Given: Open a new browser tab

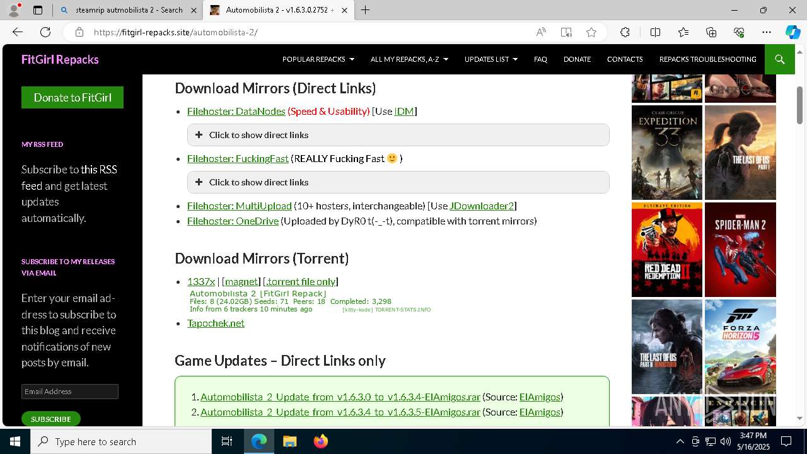Looking at the screenshot, I should point(365,10).
